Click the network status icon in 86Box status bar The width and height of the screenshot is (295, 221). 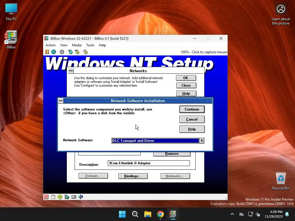pos(67,197)
